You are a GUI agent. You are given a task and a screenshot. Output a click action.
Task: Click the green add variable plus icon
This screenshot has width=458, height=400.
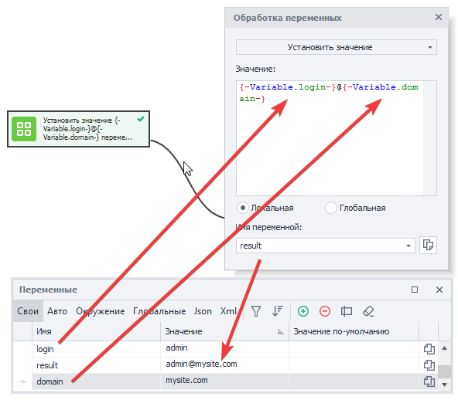coord(303,311)
